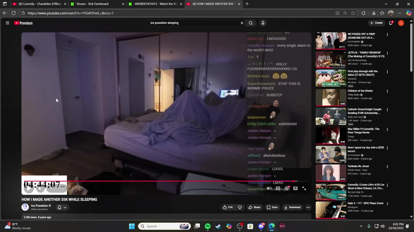Play the video with the play button
The height and width of the screenshot is (232, 414).
tap(28, 188)
